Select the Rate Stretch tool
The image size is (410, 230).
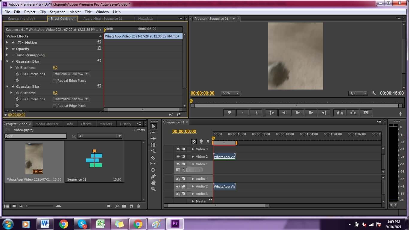[x=153, y=151]
